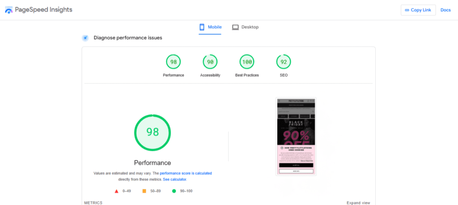Screen dimensions: 458x205
Task: Click the mobile page screenshot thumbnail
Action: [x=296, y=137]
